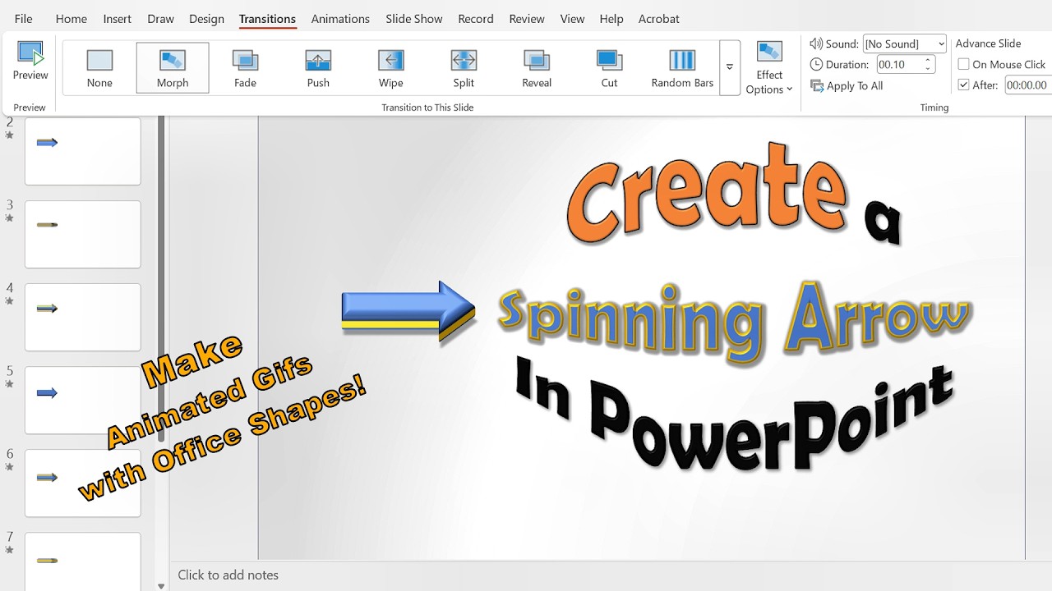The height and width of the screenshot is (591, 1052).
Task: Apply the Reveal transition
Action: coord(537,68)
